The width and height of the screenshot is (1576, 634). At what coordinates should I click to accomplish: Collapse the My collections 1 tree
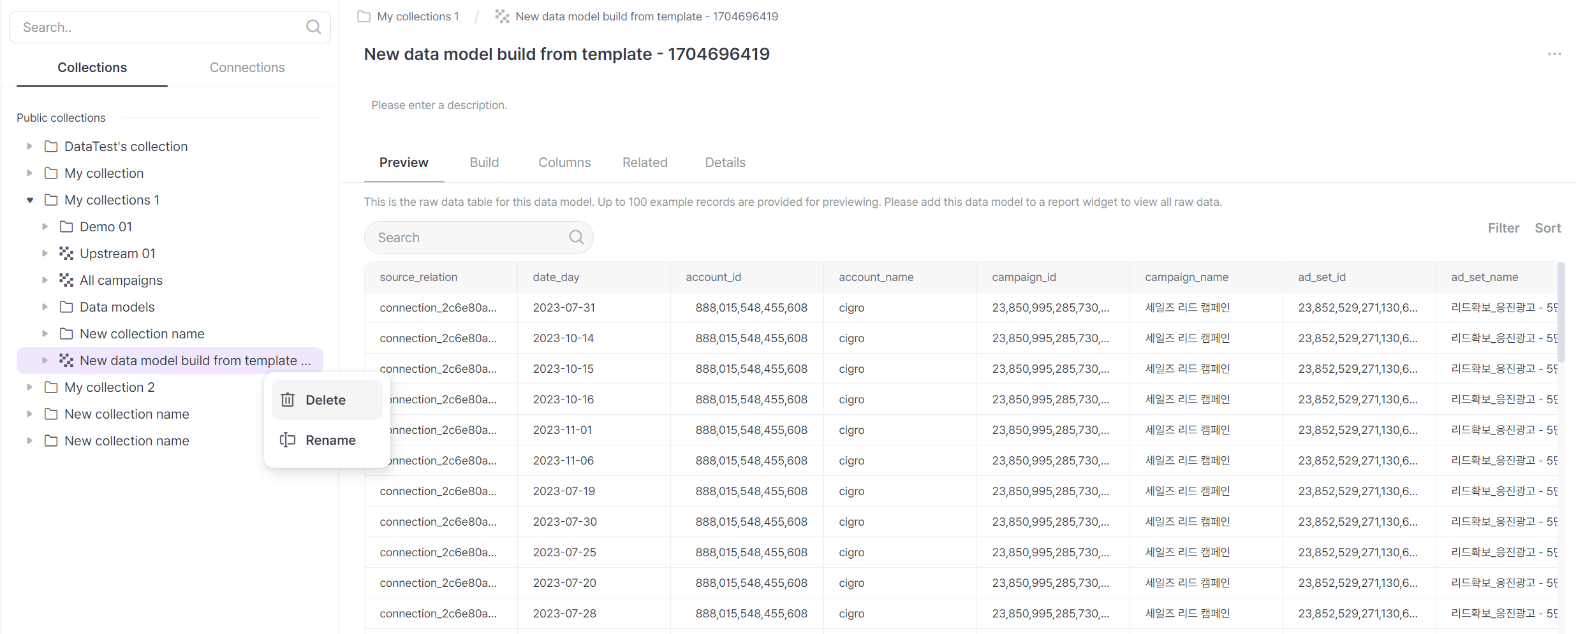point(30,200)
